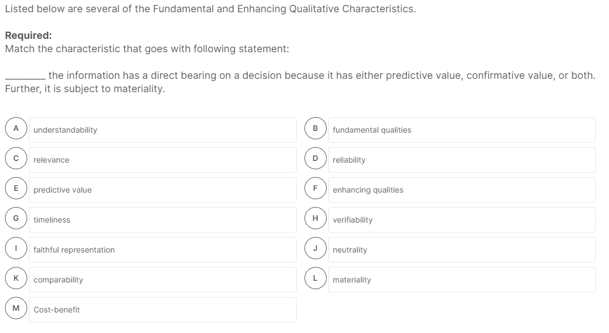This screenshot has width=609, height=333.
Task: Select option circle E for predictive value
Action: point(15,189)
